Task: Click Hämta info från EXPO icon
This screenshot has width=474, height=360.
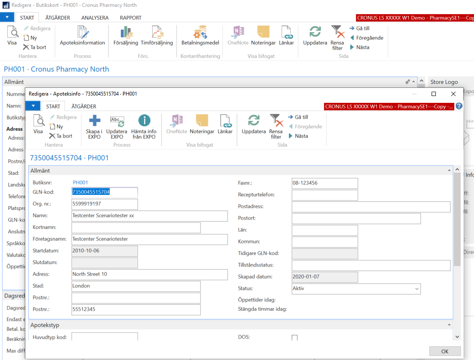Action: (144, 121)
